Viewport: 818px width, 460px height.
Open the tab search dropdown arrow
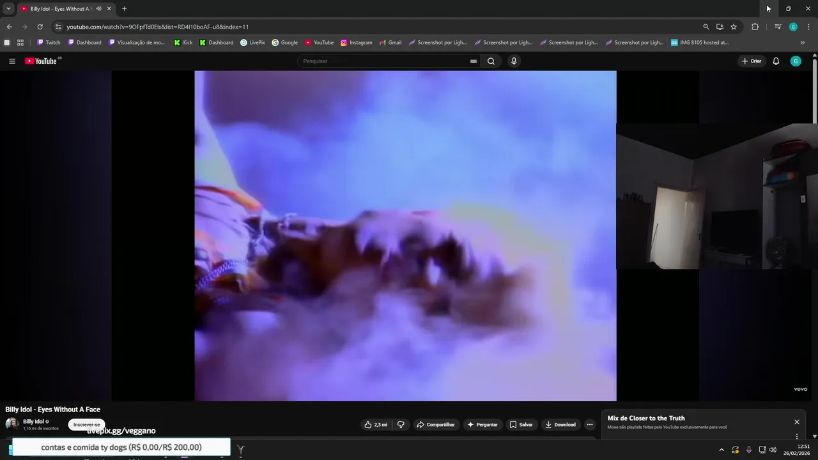[8, 9]
